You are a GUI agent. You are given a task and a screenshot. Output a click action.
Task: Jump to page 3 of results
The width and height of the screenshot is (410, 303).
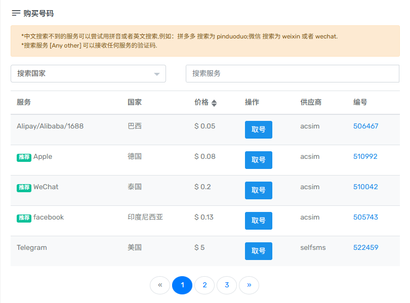pyautogui.click(x=227, y=285)
